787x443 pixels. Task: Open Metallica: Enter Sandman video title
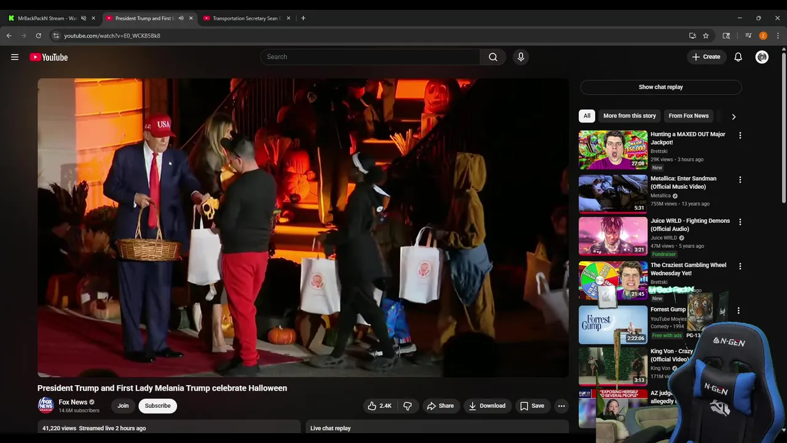coord(684,183)
